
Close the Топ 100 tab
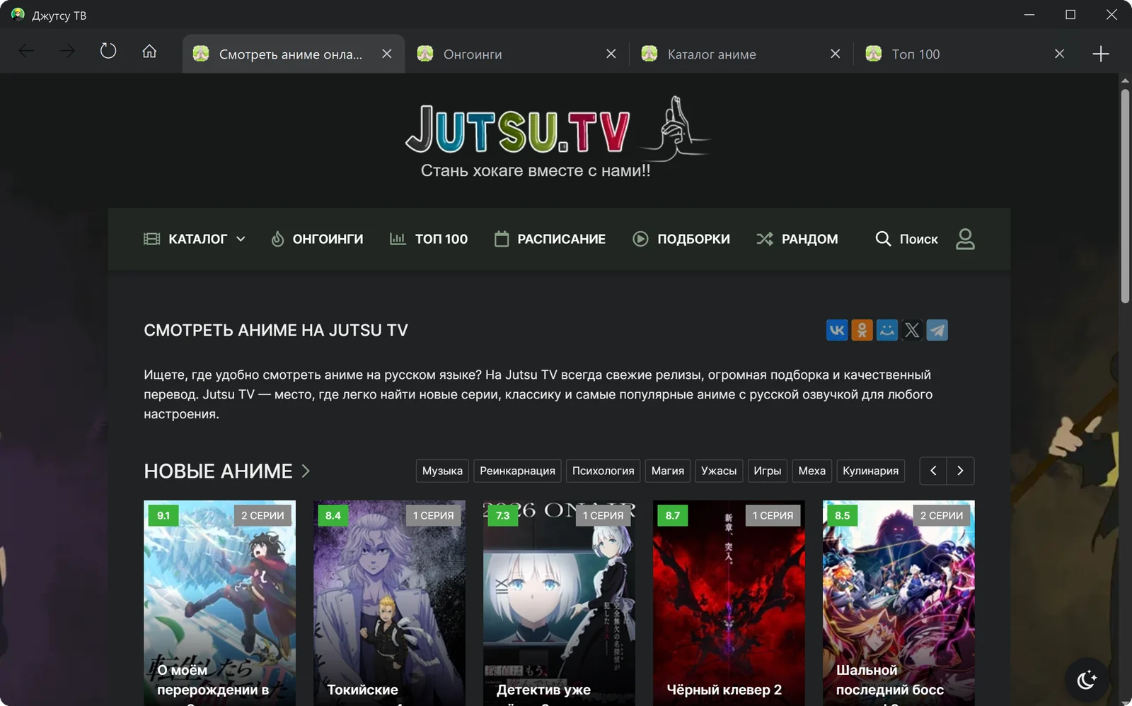coord(1059,54)
